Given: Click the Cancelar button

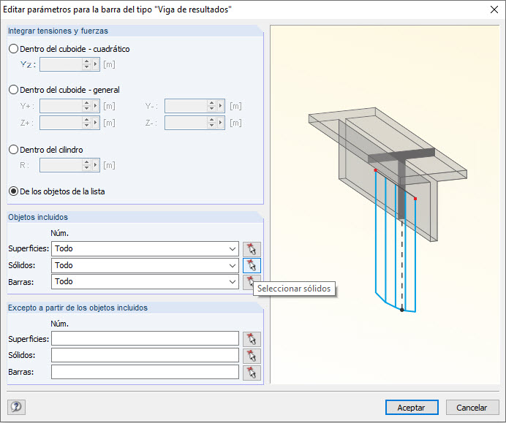Looking at the screenshot, I should click(x=472, y=408).
